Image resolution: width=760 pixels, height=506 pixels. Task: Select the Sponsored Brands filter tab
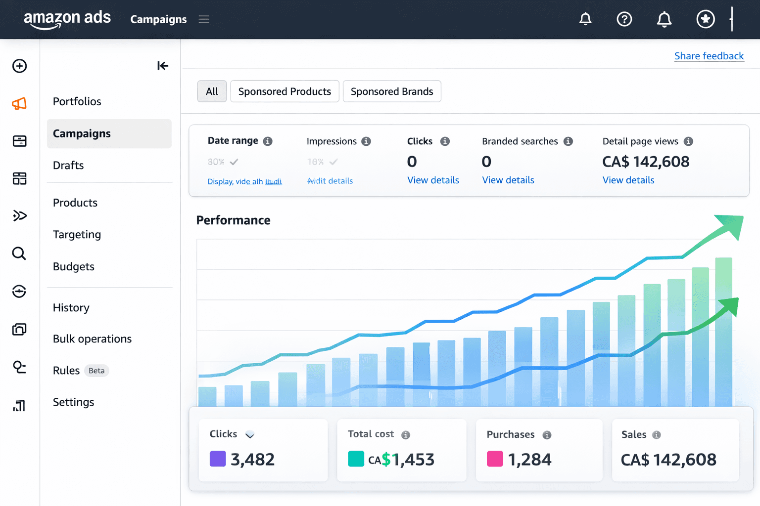pos(392,91)
